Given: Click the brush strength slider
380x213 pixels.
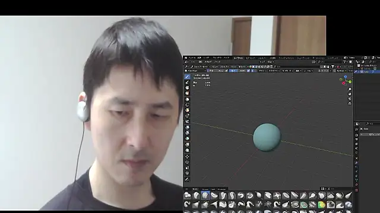Looking at the screenshot, I should coord(237,71).
